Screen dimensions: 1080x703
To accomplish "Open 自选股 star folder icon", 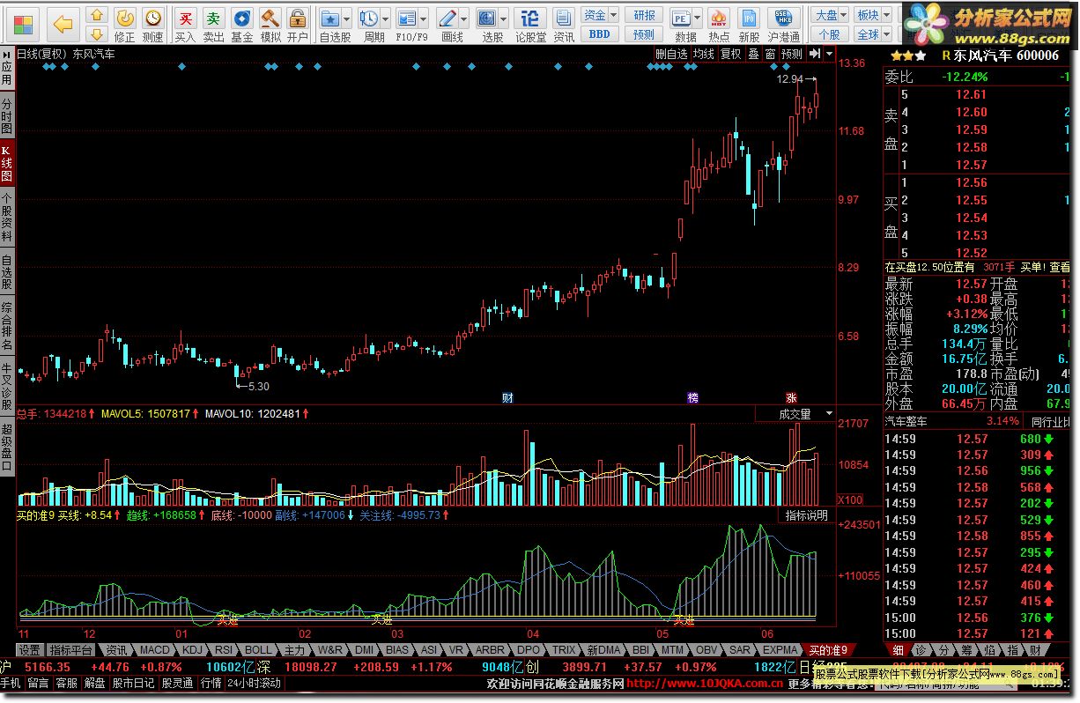I will pos(329,18).
